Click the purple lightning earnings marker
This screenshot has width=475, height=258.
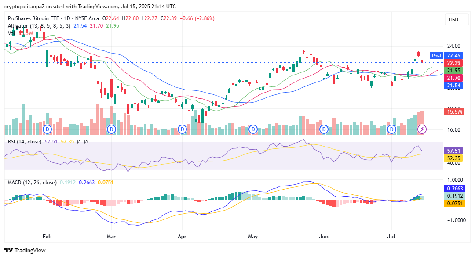(422, 129)
